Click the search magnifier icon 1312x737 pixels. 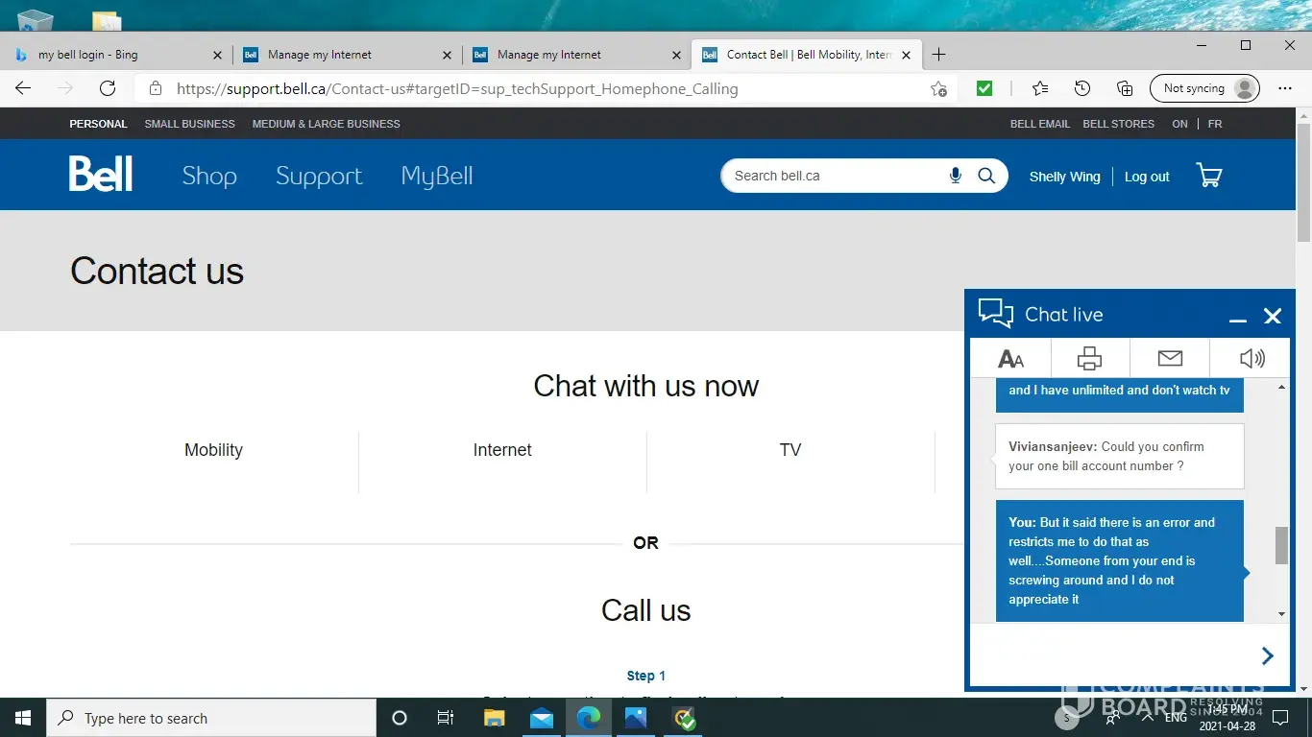click(985, 176)
